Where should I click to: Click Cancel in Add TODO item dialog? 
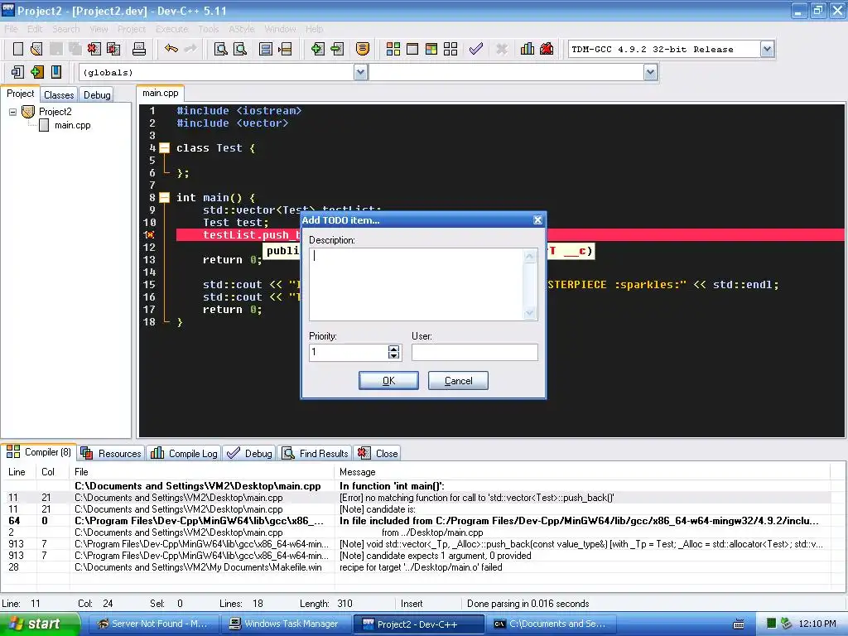pos(458,381)
